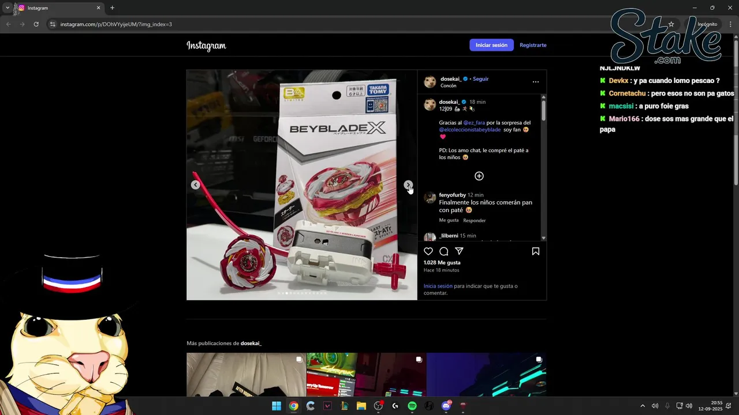Viewport: 739px width, 415px height.
Task: Reload the page in Chrome
Action: (36, 24)
